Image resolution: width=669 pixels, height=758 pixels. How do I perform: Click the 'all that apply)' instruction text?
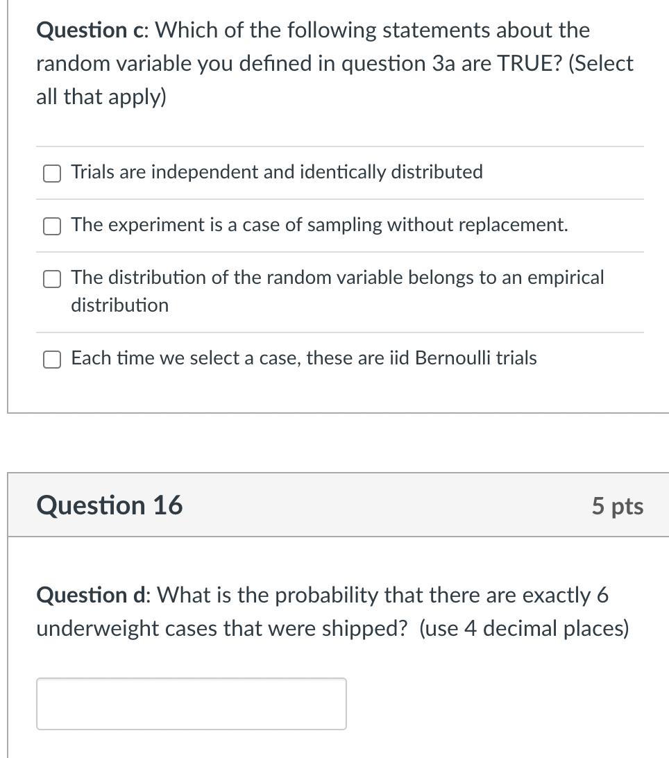(101, 97)
